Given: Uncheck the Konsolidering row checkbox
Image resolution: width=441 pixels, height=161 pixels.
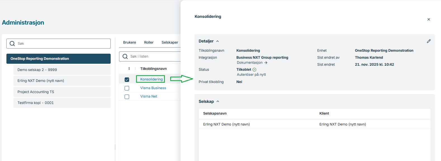Looking at the screenshot, I should pos(127,80).
